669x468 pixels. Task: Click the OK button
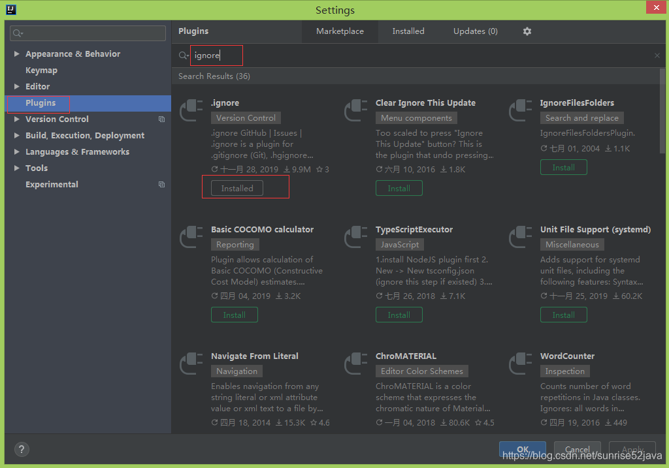click(523, 449)
